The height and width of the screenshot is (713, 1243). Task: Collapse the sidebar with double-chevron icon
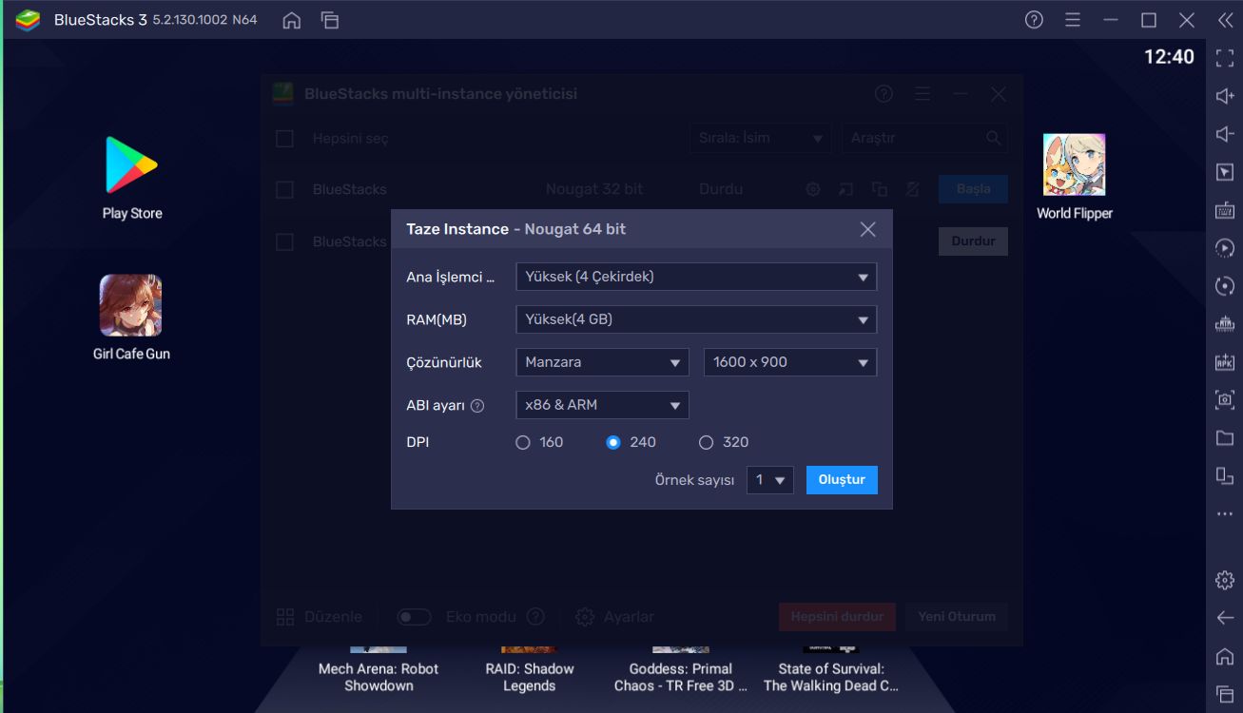1225,20
